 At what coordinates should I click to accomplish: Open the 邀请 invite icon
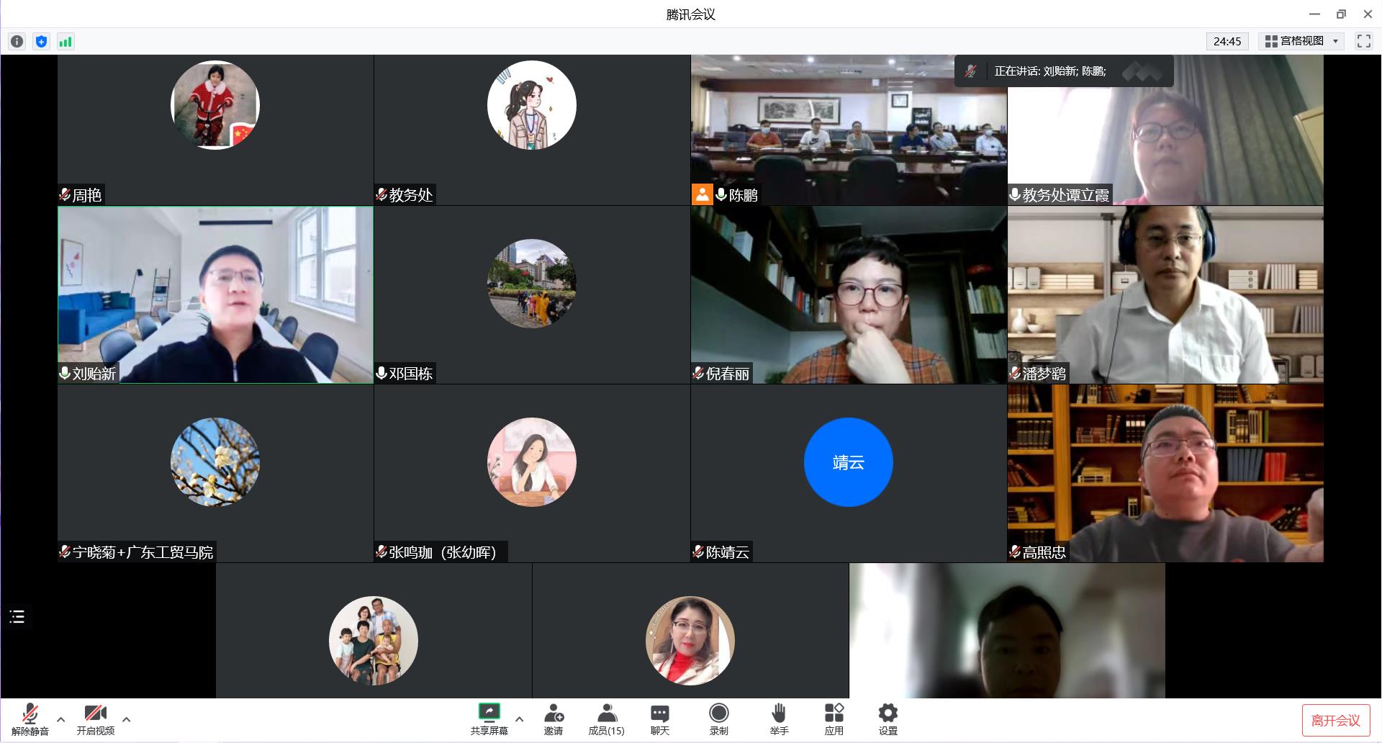click(554, 719)
